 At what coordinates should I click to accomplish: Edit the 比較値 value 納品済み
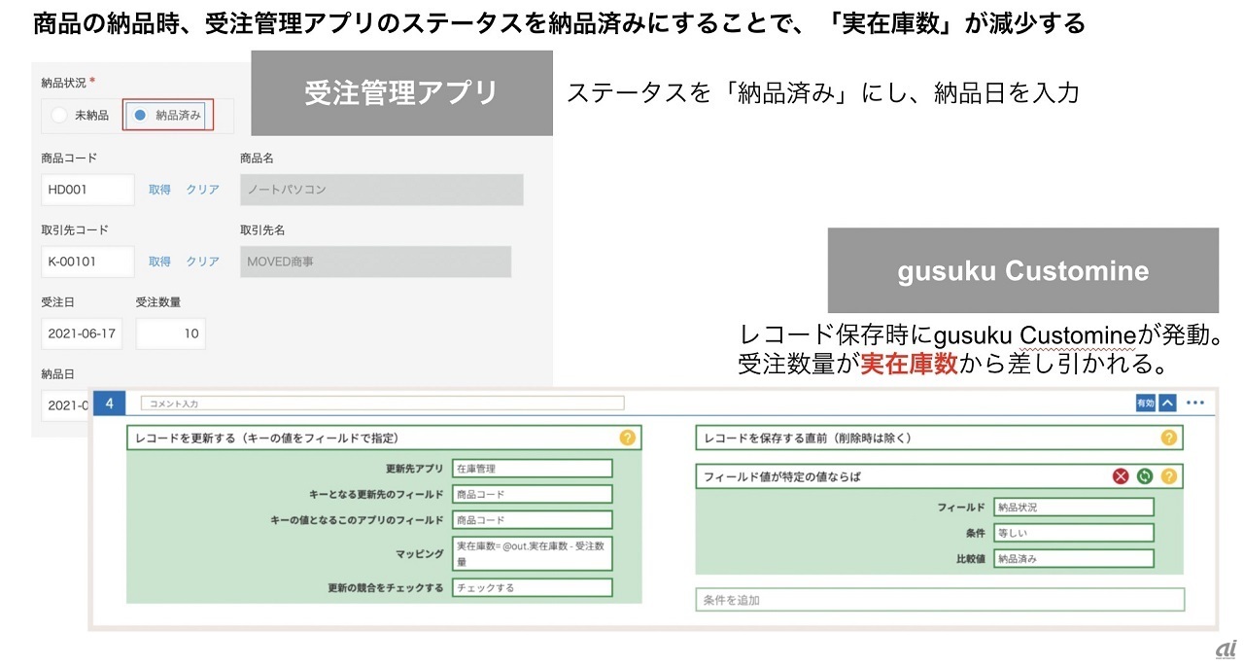point(1073,558)
